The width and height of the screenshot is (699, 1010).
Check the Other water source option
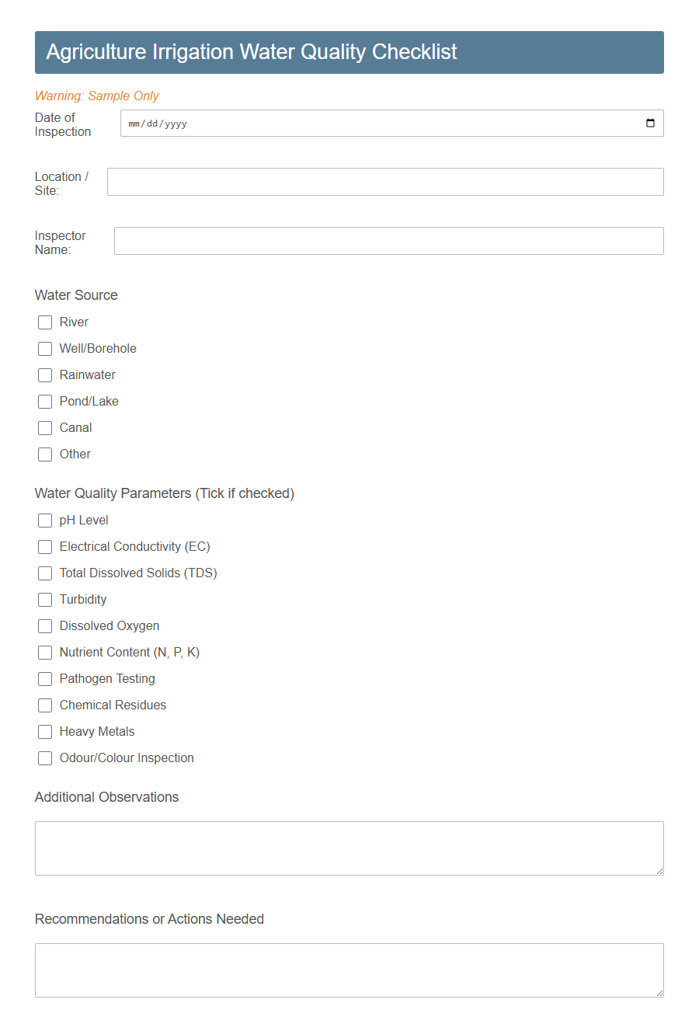tap(44, 454)
